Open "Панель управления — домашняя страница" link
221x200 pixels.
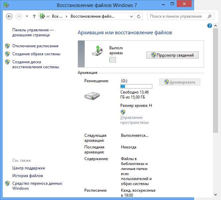tap(33, 32)
